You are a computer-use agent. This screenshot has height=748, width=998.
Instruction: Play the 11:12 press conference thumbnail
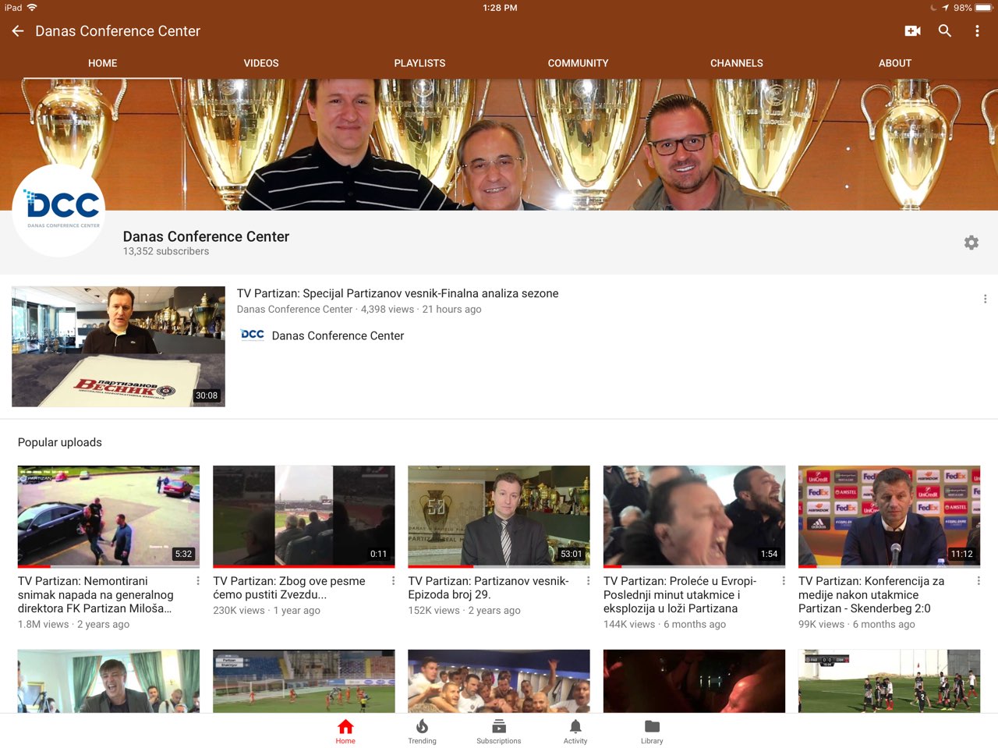(889, 516)
